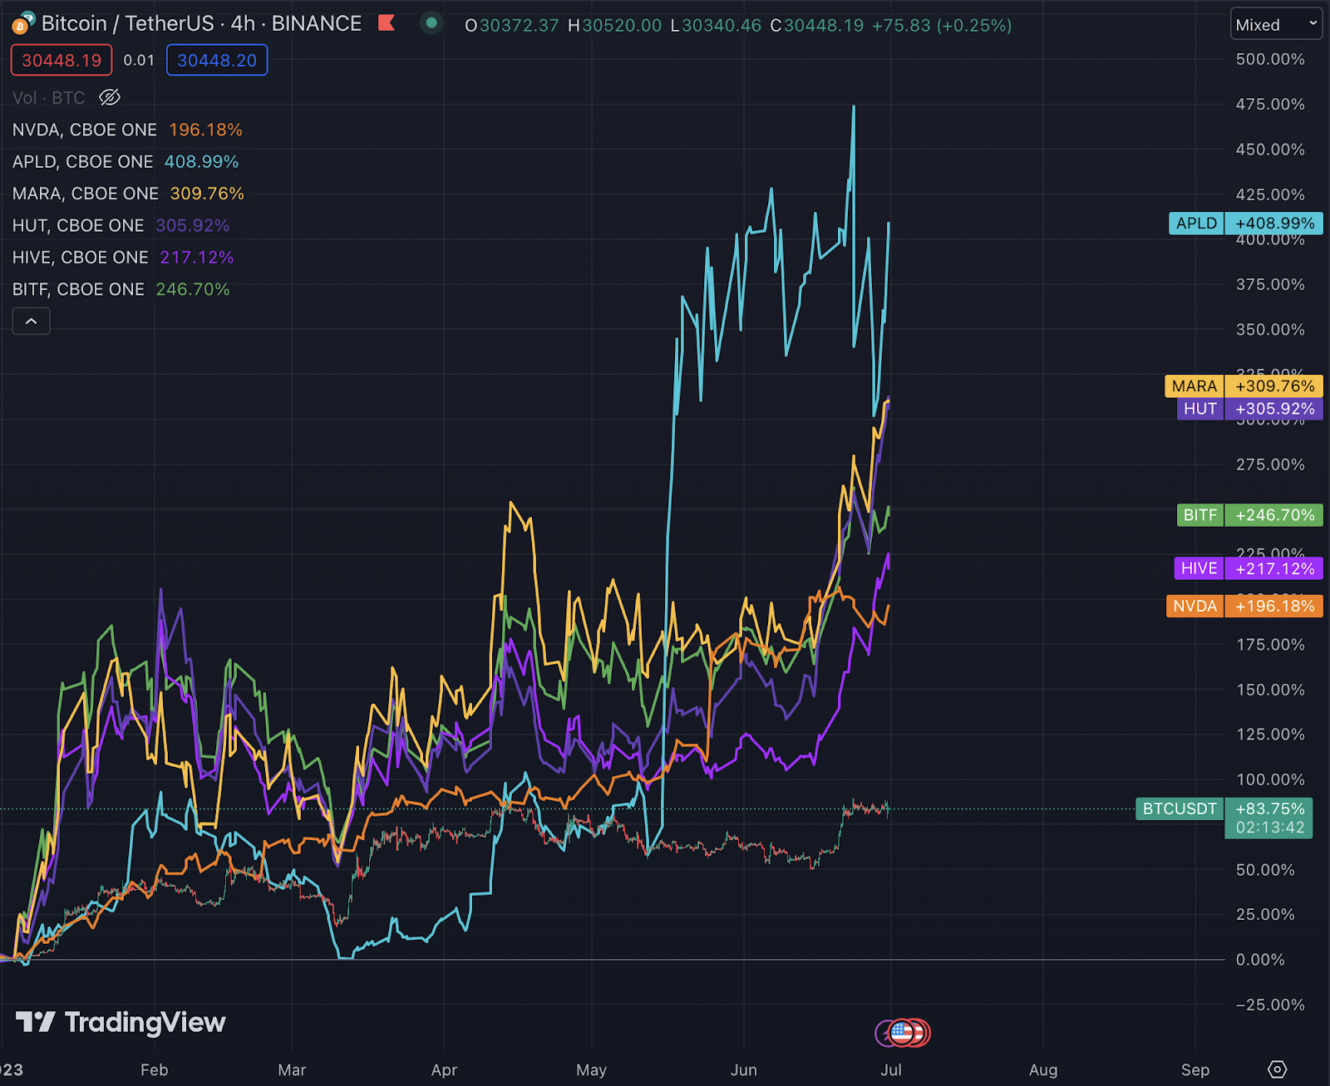Click the Bitcoin symbol logo icon
The image size is (1330, 1086).
point(22,23)
